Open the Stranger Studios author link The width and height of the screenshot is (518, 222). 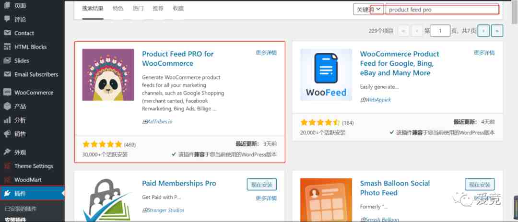tap(166, 210)
